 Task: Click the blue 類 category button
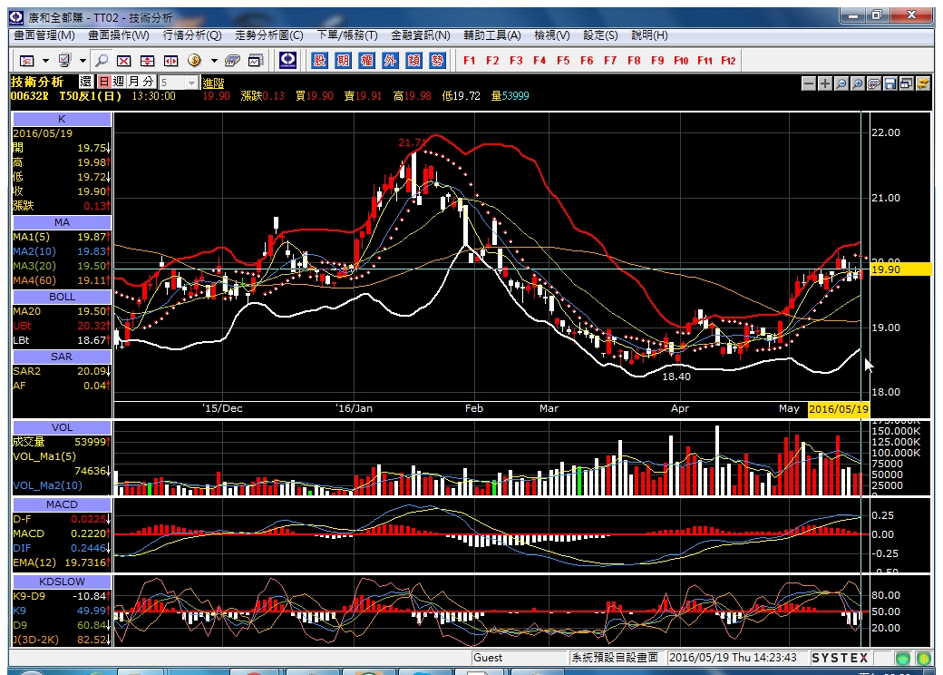click(x=413, y=60)
